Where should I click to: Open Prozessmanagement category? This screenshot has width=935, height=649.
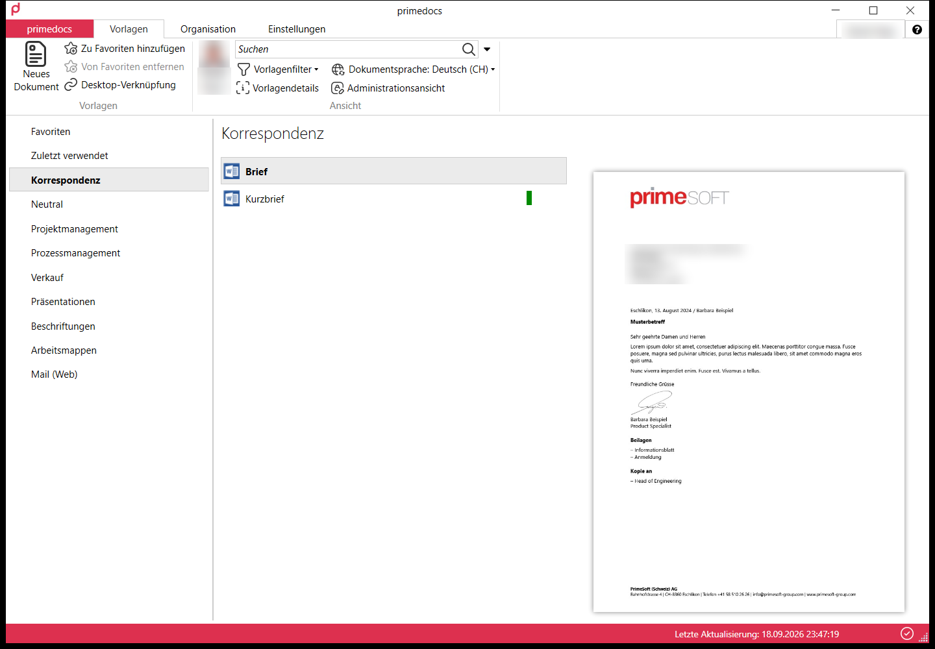[109, 253]
